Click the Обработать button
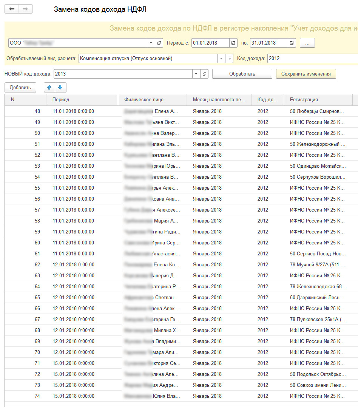The height and width of the screenshot is (408, 358). pos(242,74)
